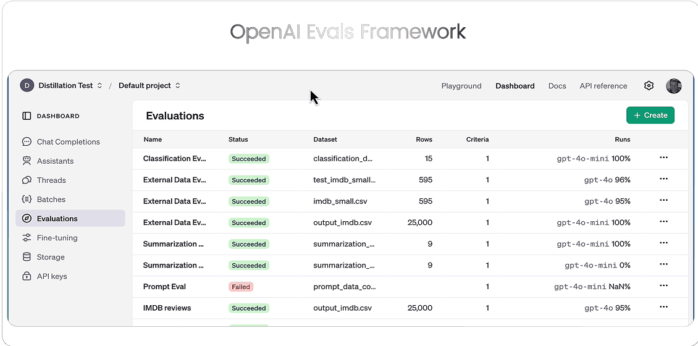This screenshot has width=698, height=346.
Task: Click the prompt_data_co... dataset cell
Action: (345, 287)
